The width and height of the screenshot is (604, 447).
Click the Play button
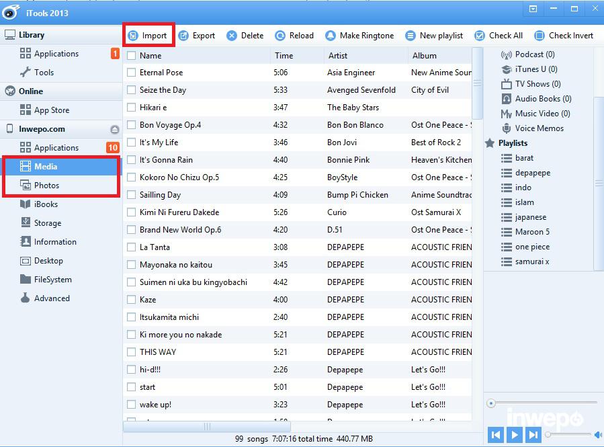(x=515, y=435)
